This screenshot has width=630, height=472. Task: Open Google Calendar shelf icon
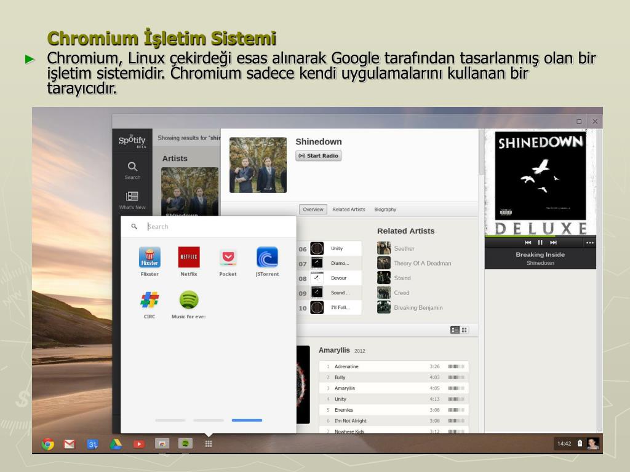92,444
